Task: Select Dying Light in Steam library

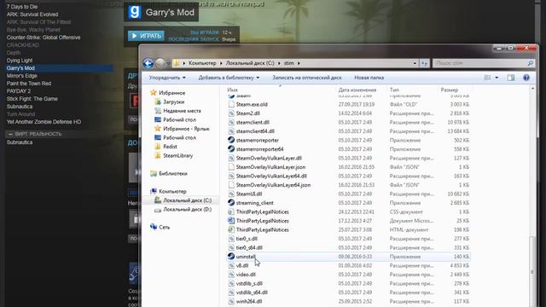Action: coord(20,61)
